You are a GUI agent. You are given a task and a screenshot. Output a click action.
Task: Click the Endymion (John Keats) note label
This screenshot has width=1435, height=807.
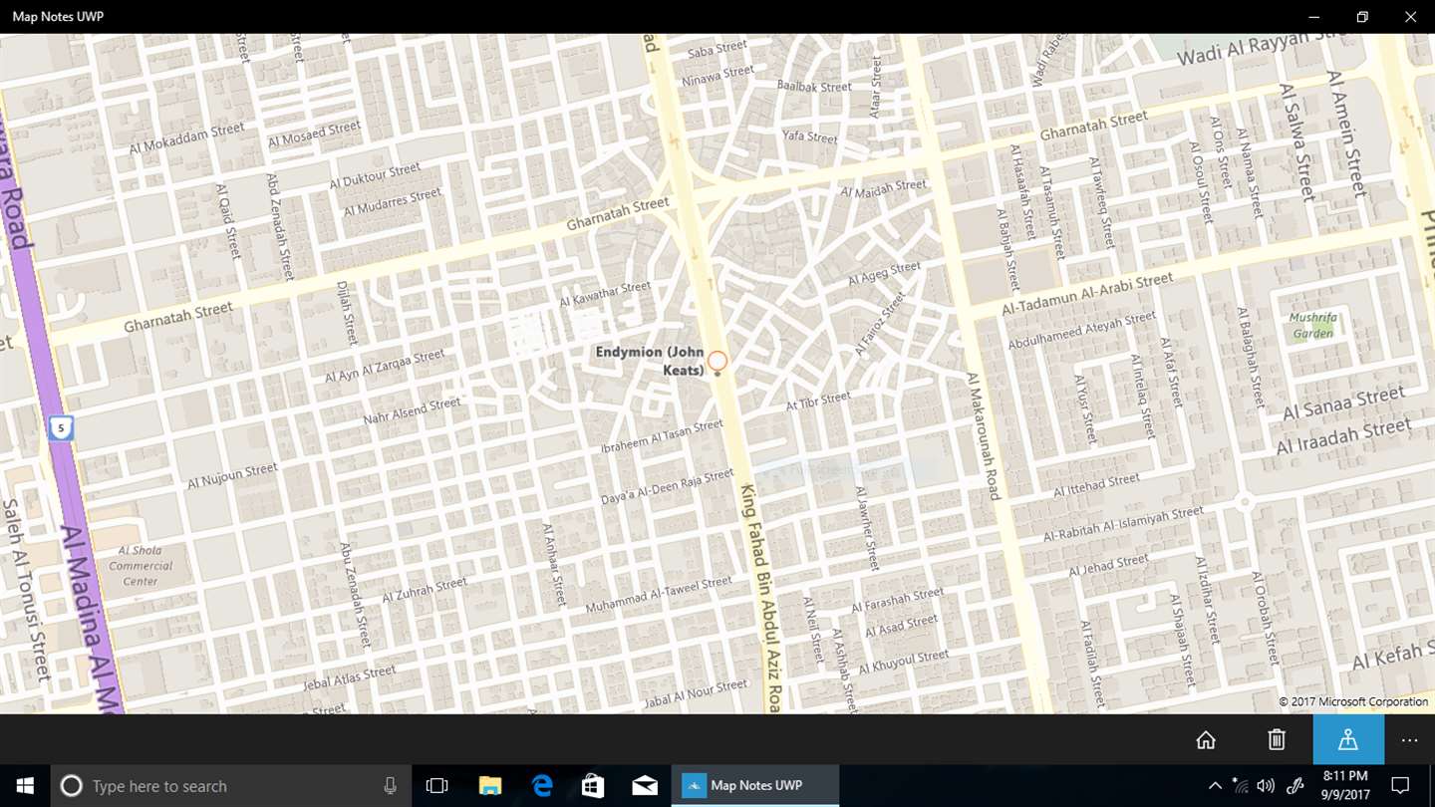pyautogui.click(x=650, y=361)
